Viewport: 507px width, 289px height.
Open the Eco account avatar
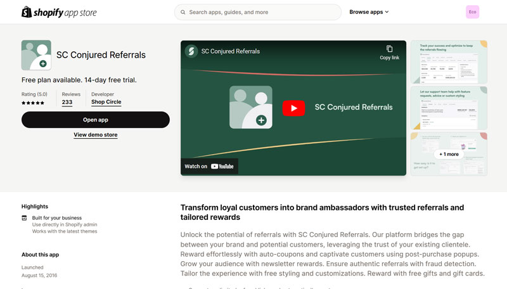(472, 12)
